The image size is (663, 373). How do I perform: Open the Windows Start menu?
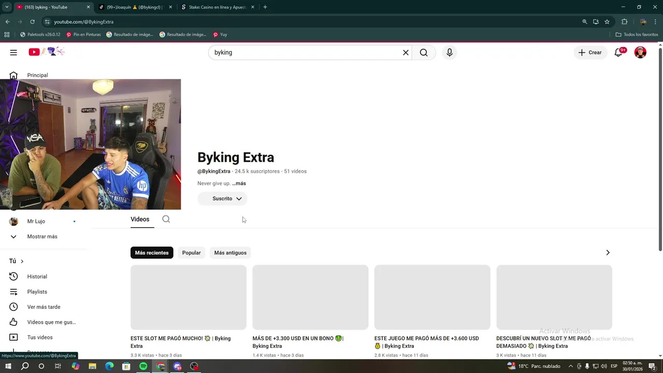pos(8,366)
